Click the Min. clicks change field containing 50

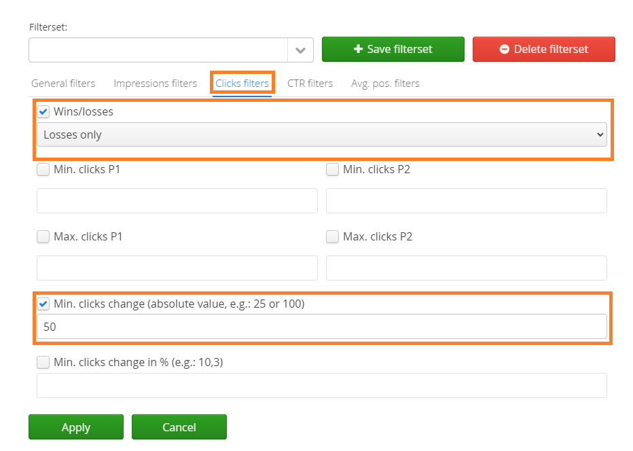[321, 327]
